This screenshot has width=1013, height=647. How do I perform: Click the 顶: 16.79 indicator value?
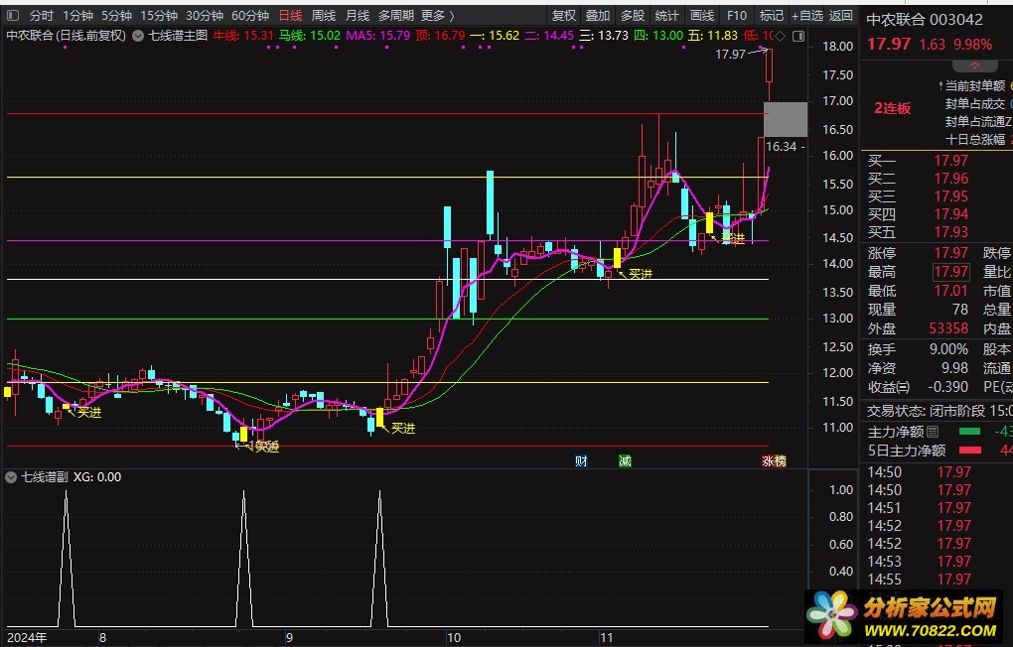pyautogui.click(x=440, y=36)
